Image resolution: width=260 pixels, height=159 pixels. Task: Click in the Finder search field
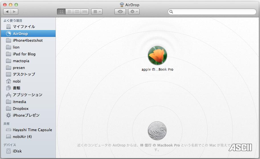click(212, 12)
